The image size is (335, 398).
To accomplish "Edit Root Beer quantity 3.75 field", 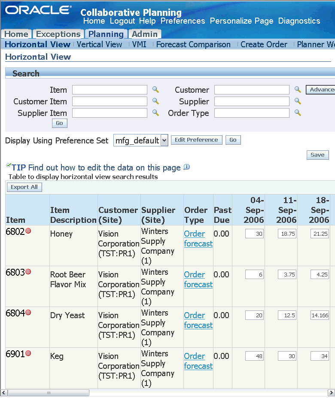I will pos(287,275).
